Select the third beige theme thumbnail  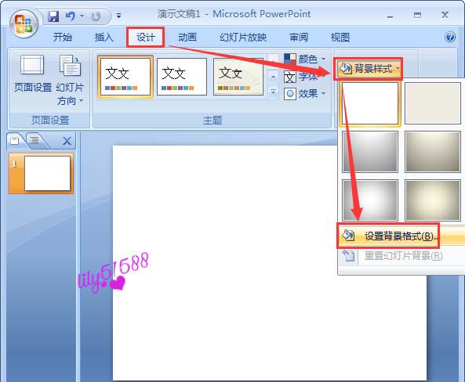click(x=238, y=77)
